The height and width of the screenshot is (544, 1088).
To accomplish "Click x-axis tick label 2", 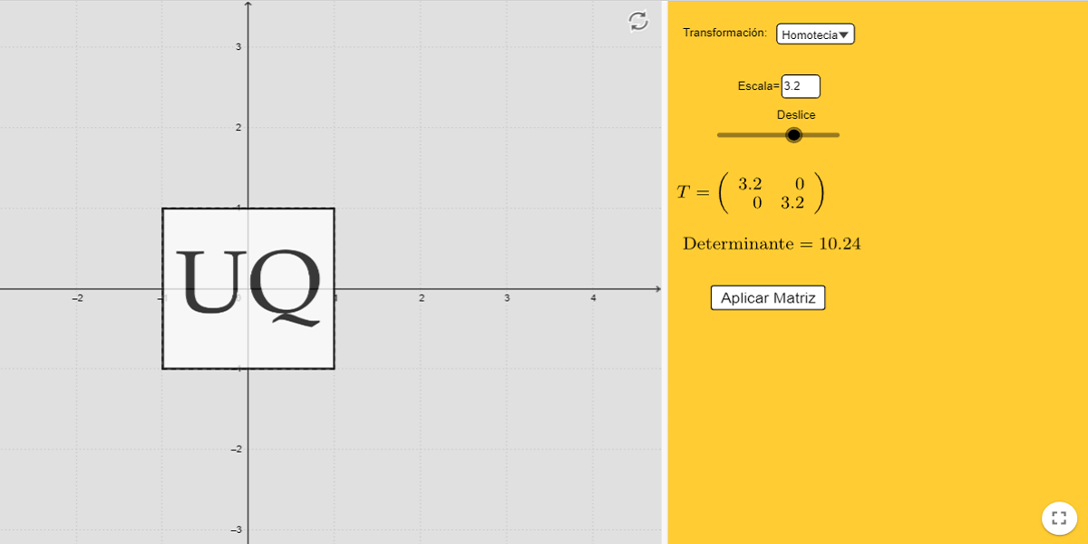I will (x=422, y=298).
